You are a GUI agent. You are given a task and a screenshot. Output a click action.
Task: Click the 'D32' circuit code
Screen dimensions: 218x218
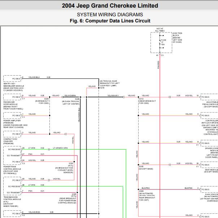[x=42, y=148]
